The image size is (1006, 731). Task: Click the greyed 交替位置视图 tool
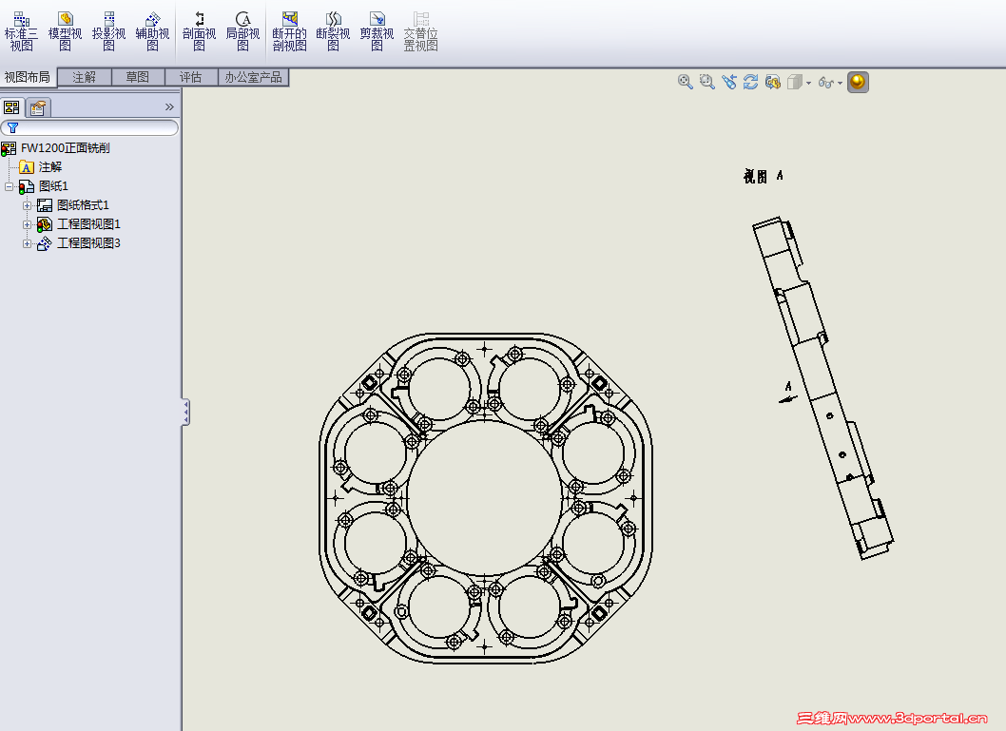pos(420,30)
